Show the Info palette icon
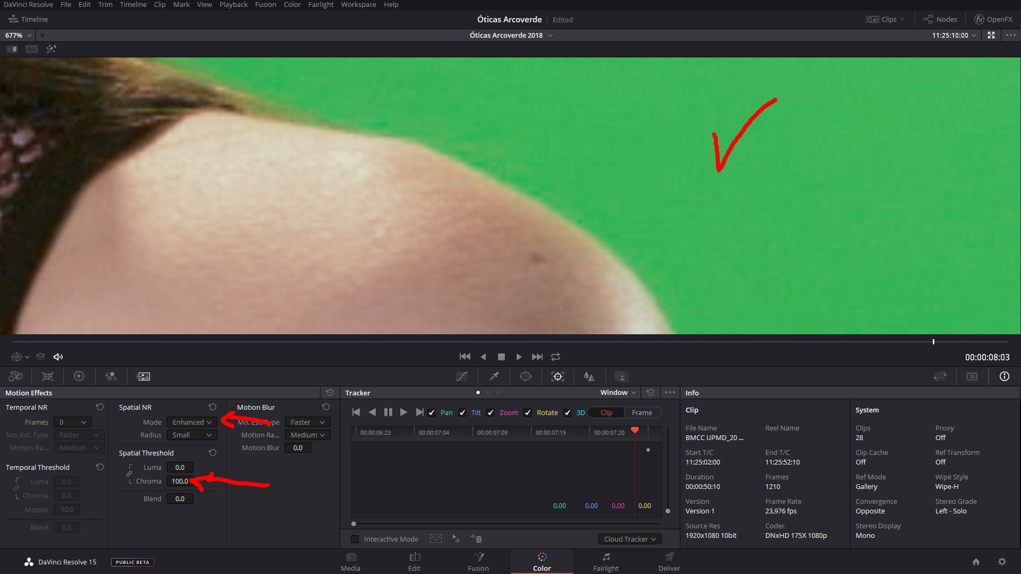 [1005, 376]
